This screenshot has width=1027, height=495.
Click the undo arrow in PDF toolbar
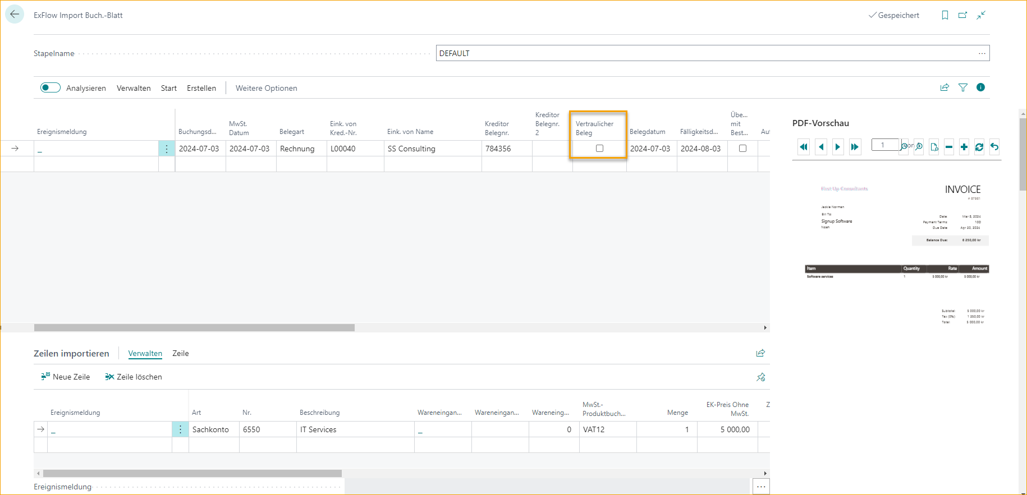994,147
